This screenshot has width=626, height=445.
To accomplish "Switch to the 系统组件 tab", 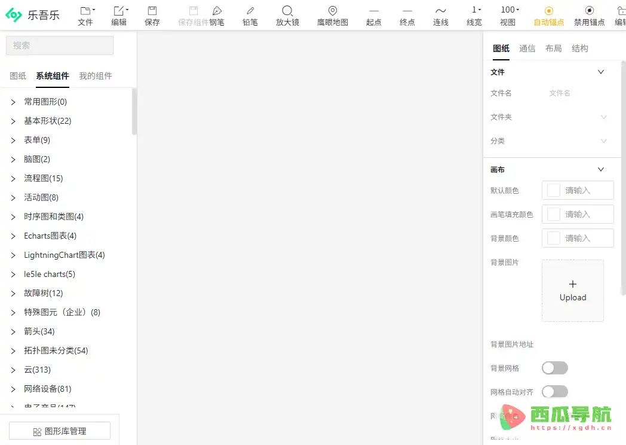I will tap(53, 76).
